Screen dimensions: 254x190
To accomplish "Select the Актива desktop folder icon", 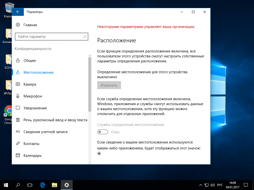I will click(x=8, y=36).
